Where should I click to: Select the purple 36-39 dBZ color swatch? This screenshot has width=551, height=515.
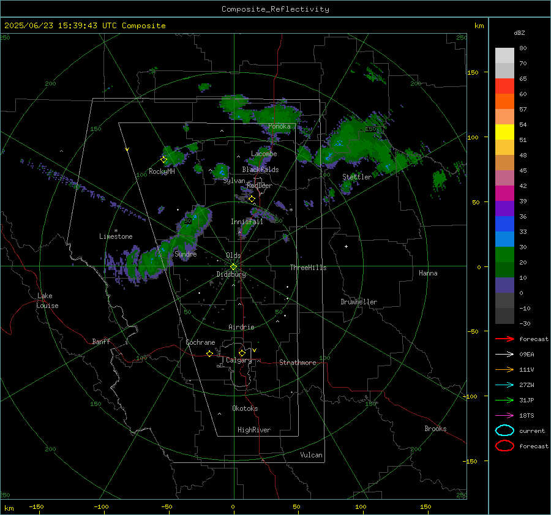click(x=504, y=209)
